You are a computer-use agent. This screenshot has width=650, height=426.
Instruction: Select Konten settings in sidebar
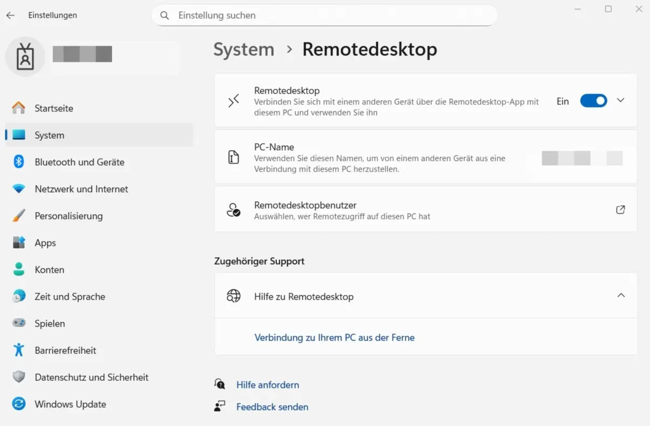point(49,269)
